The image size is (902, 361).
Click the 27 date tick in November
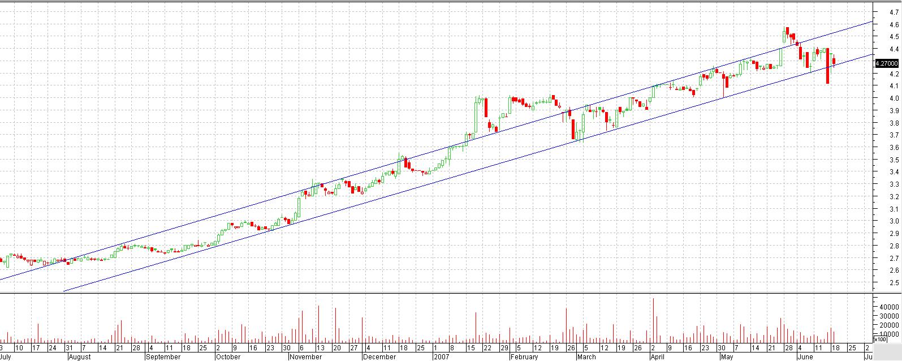(353, 348)
